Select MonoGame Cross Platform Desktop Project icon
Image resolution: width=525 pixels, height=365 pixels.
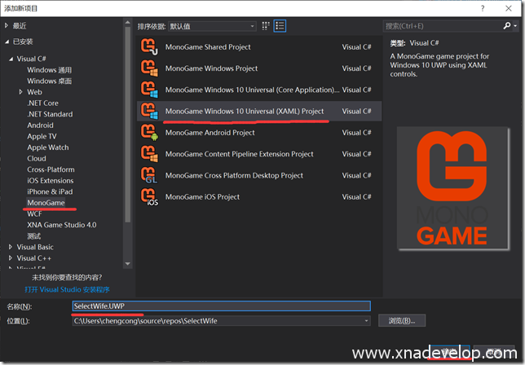(x=149, y=174)
